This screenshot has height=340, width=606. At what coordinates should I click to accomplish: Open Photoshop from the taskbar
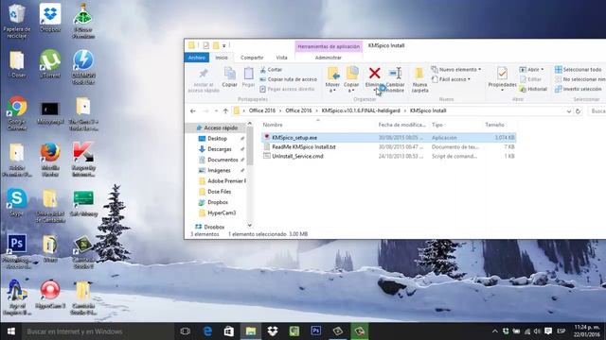315,331
